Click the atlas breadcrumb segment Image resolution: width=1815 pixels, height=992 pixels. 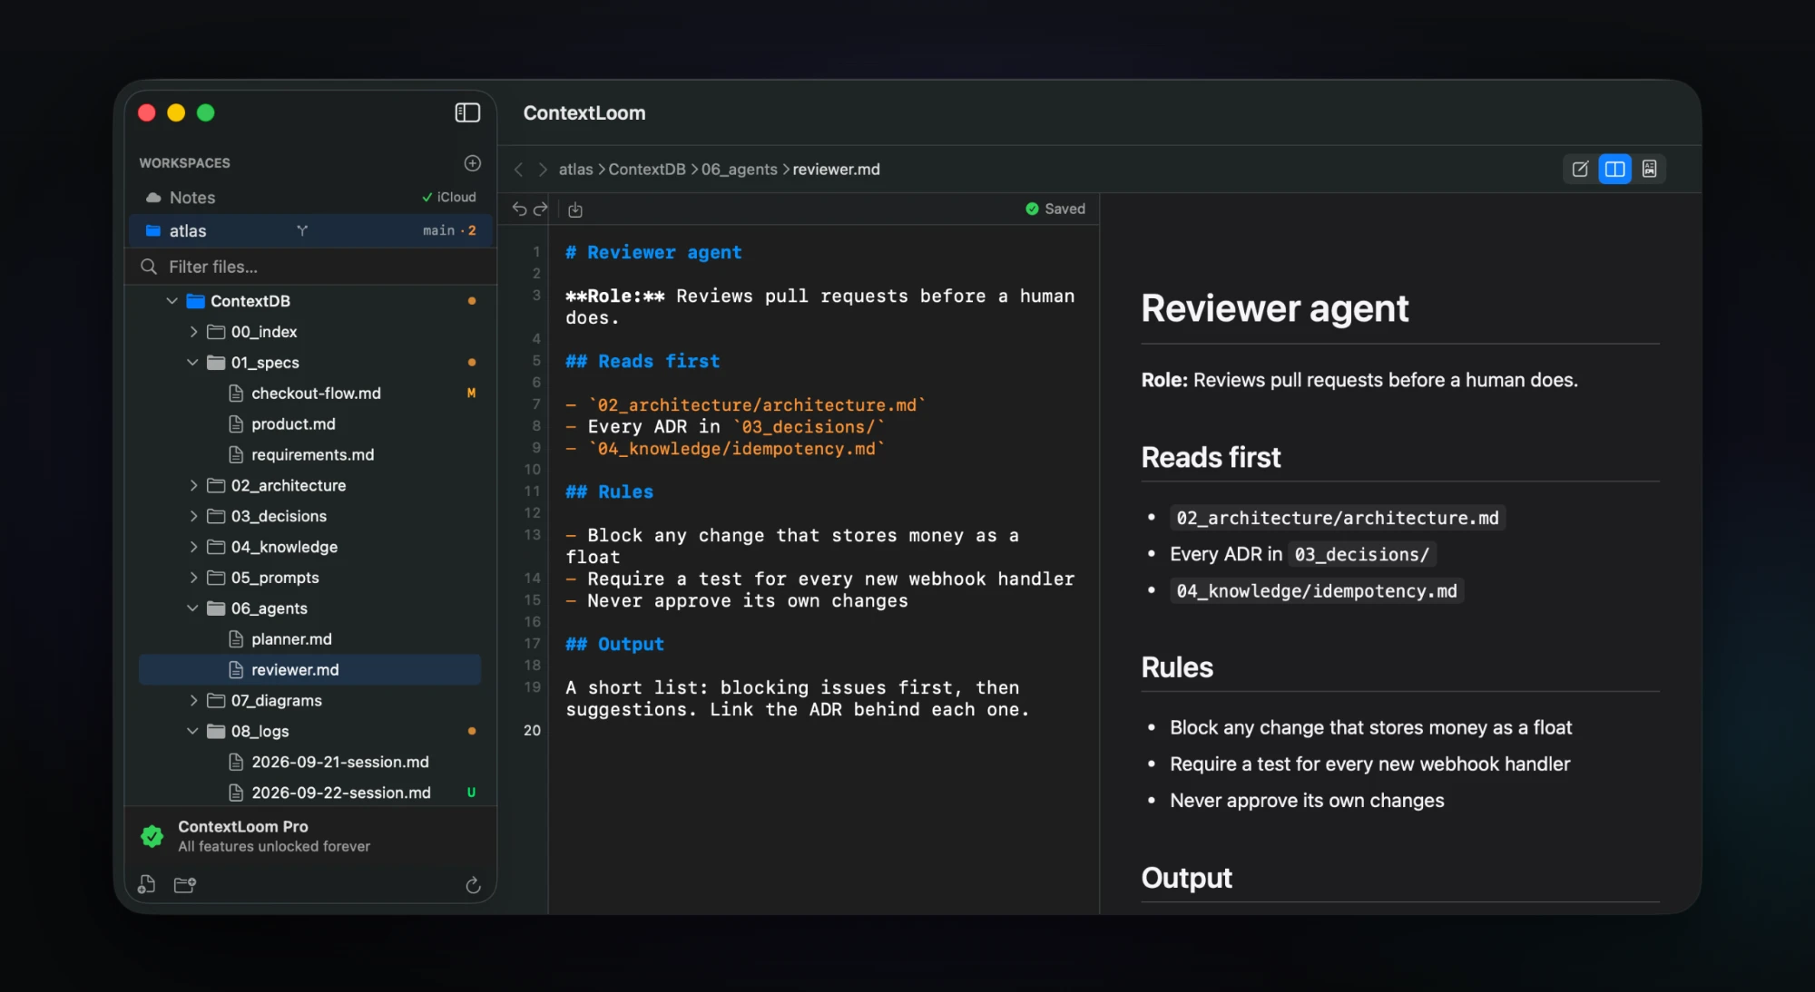pos(575,170)
